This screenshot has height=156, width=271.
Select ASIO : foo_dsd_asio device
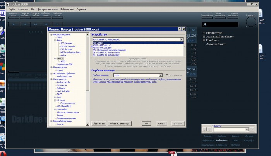(x=138, y=47)
